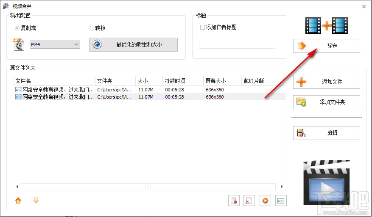Select the highlighted second 网络安全教育视频 file row

[149, 97]
